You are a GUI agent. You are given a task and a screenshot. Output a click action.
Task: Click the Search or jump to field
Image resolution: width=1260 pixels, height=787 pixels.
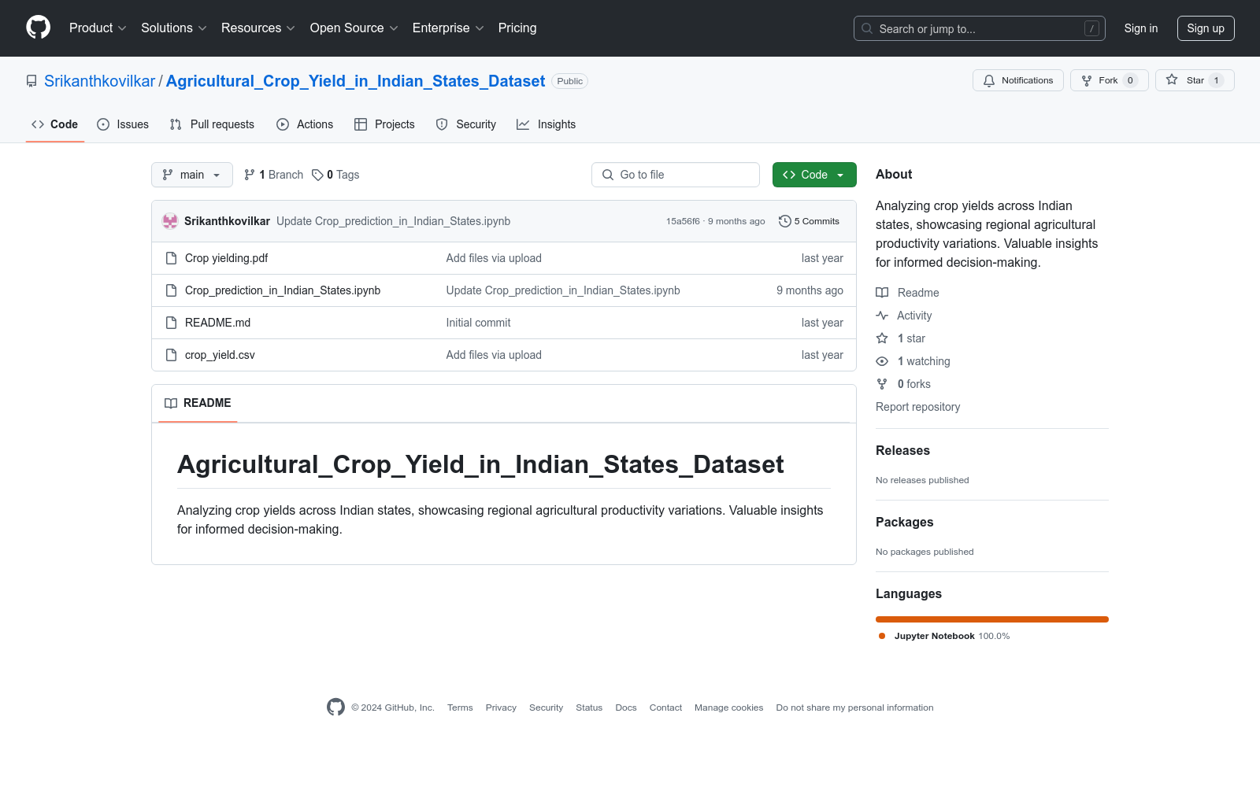980,28
